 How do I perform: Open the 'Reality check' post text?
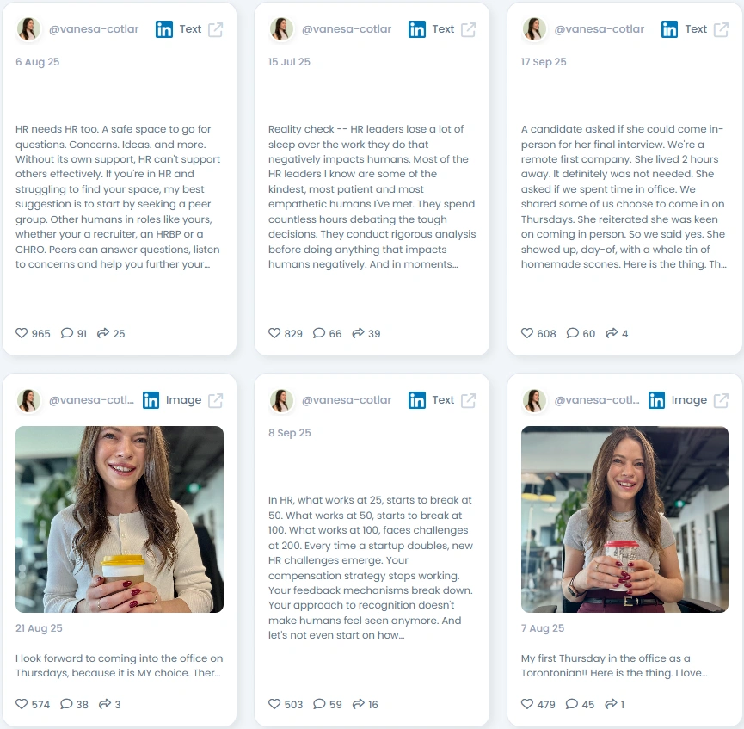(x=372, y=196)
